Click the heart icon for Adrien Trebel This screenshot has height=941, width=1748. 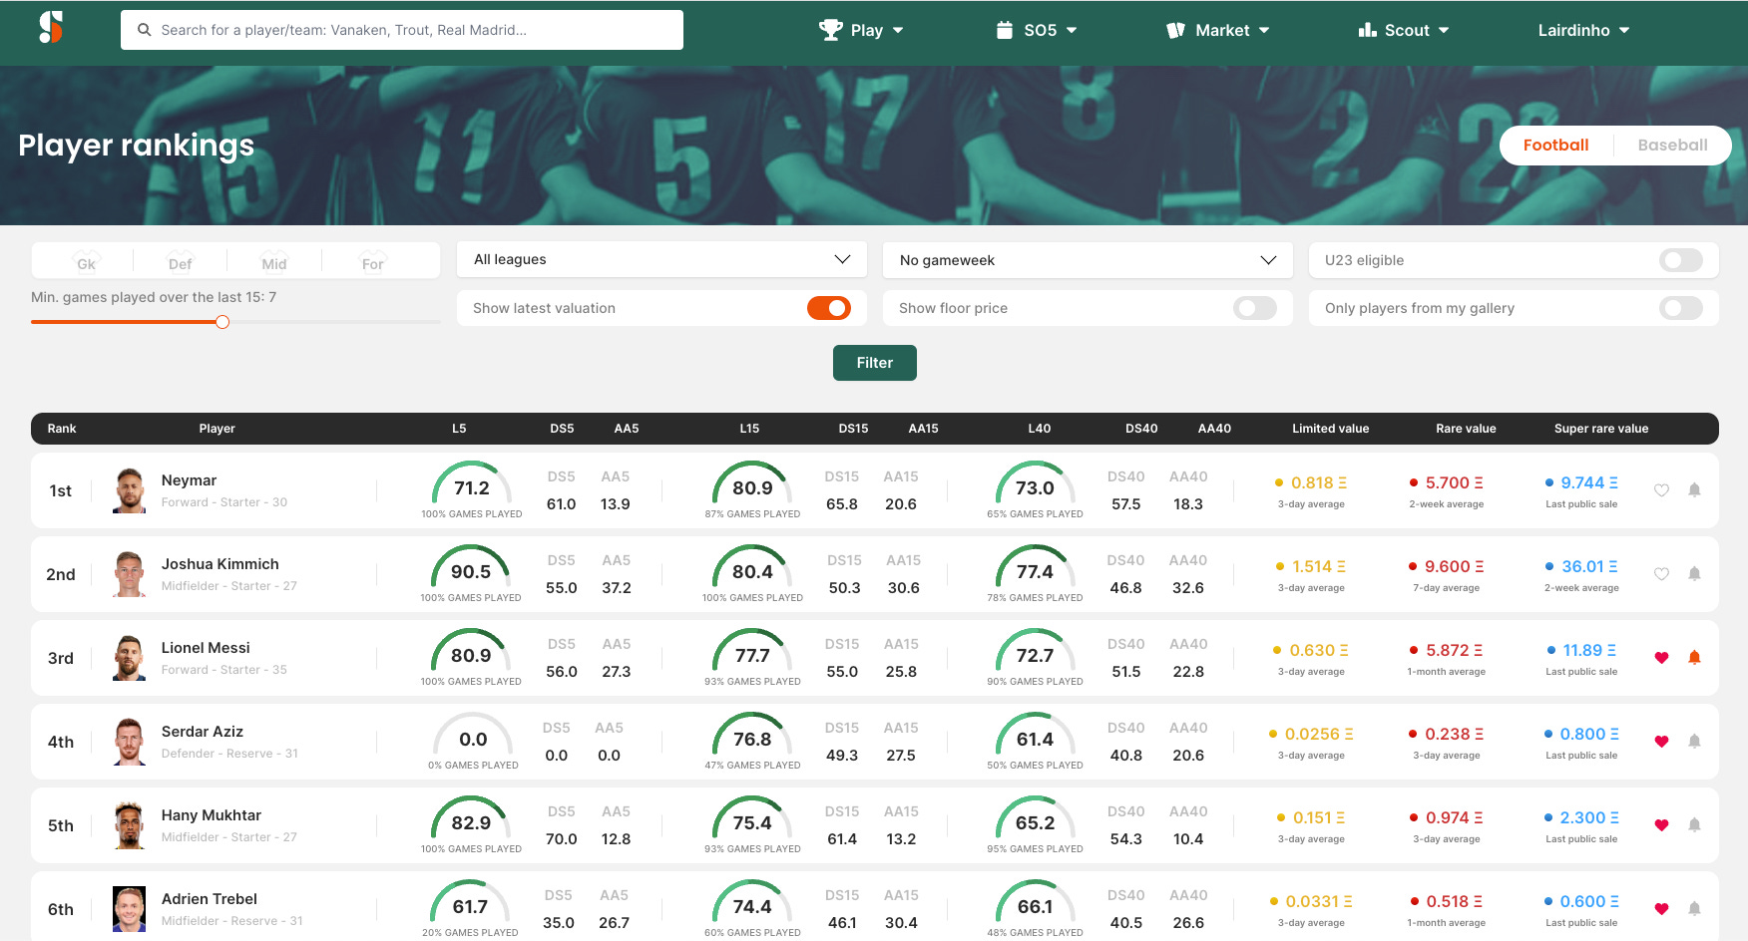point(1661,908)
